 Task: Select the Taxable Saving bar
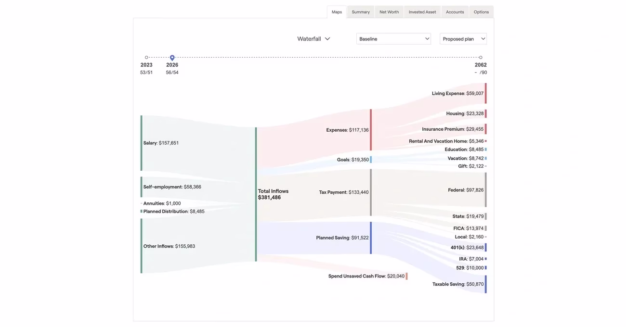pyautogui.click(x=486, y=284)
